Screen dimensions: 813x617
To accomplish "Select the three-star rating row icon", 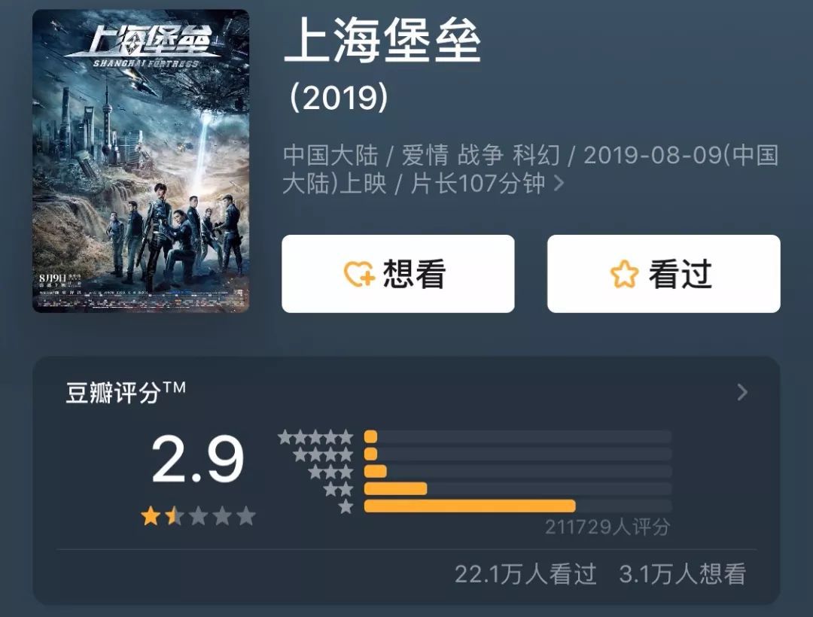I will coord(330,472).
